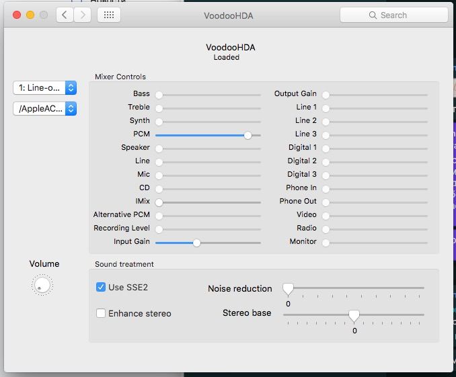The width and height of the screenshot is (456, 377).
Task: Click the Output Gain slider knob
Action: pyautogui.click(x=326, y=95)
